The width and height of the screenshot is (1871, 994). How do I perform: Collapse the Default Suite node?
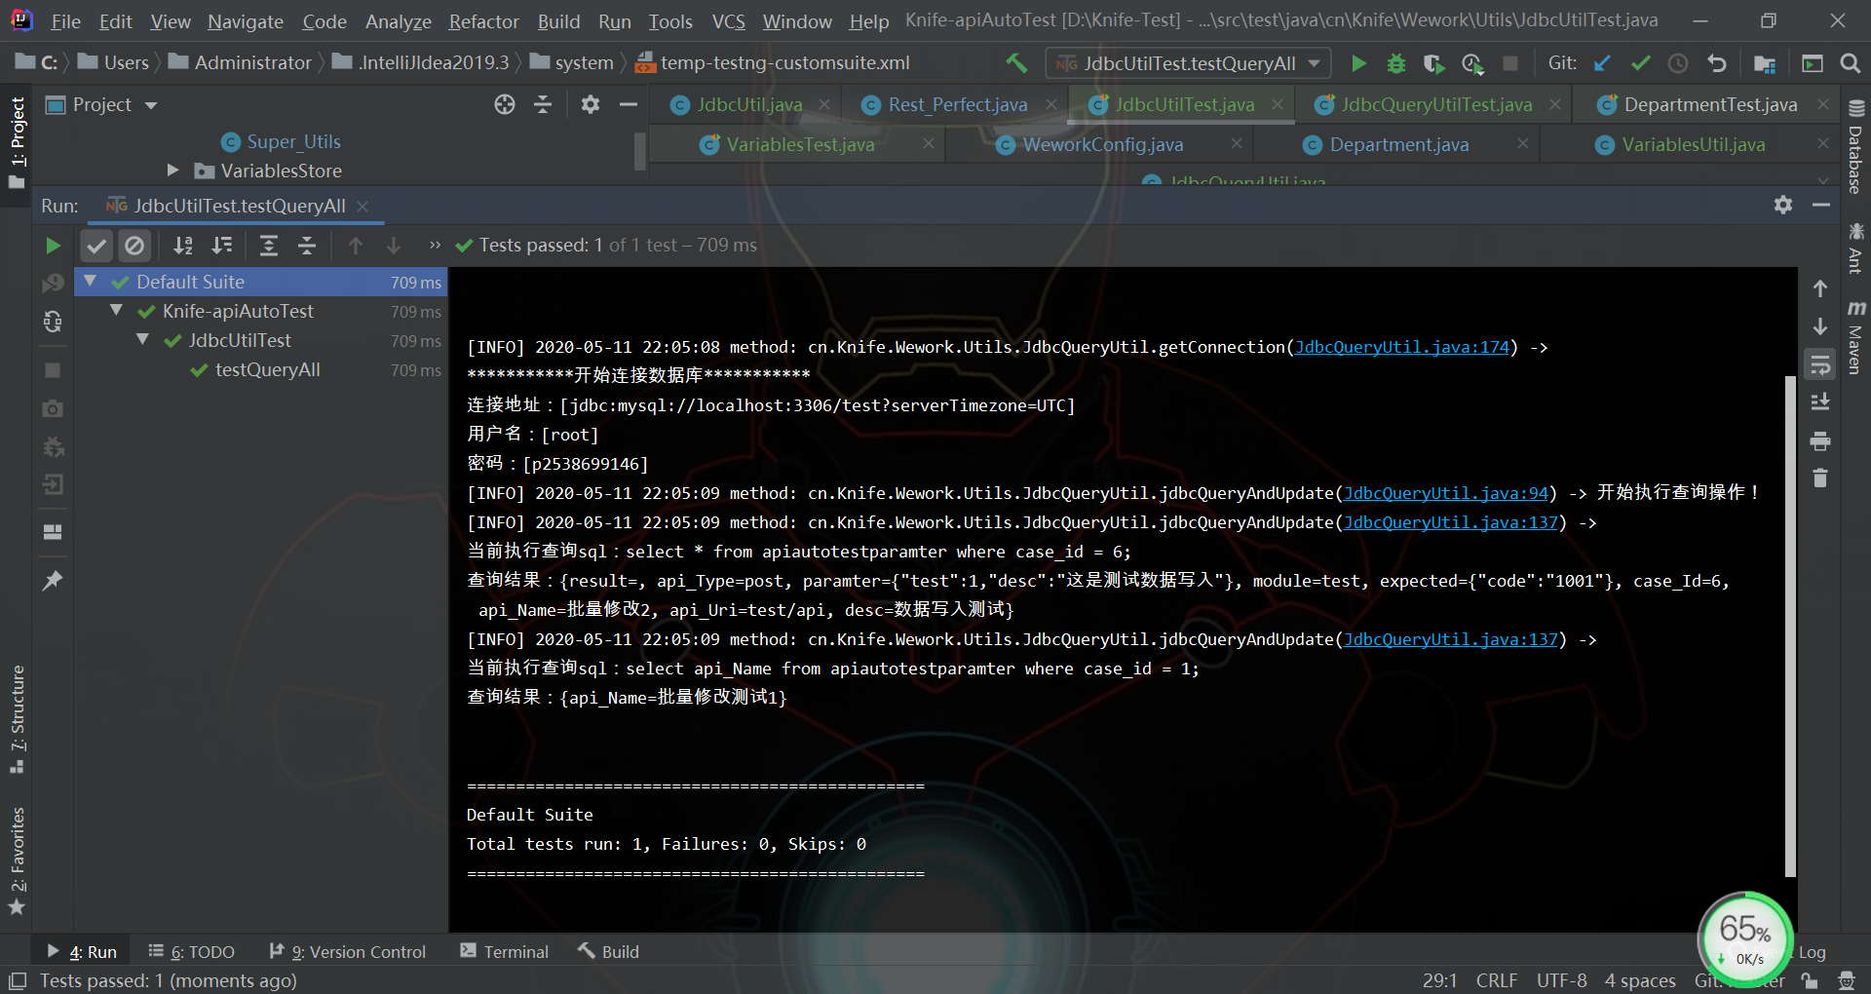91,282
